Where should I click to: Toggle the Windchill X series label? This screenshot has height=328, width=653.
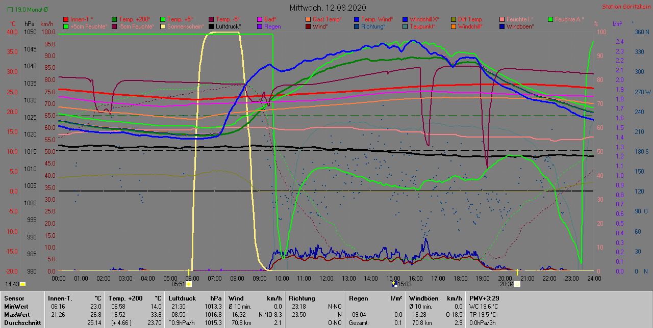click(424, 19)
